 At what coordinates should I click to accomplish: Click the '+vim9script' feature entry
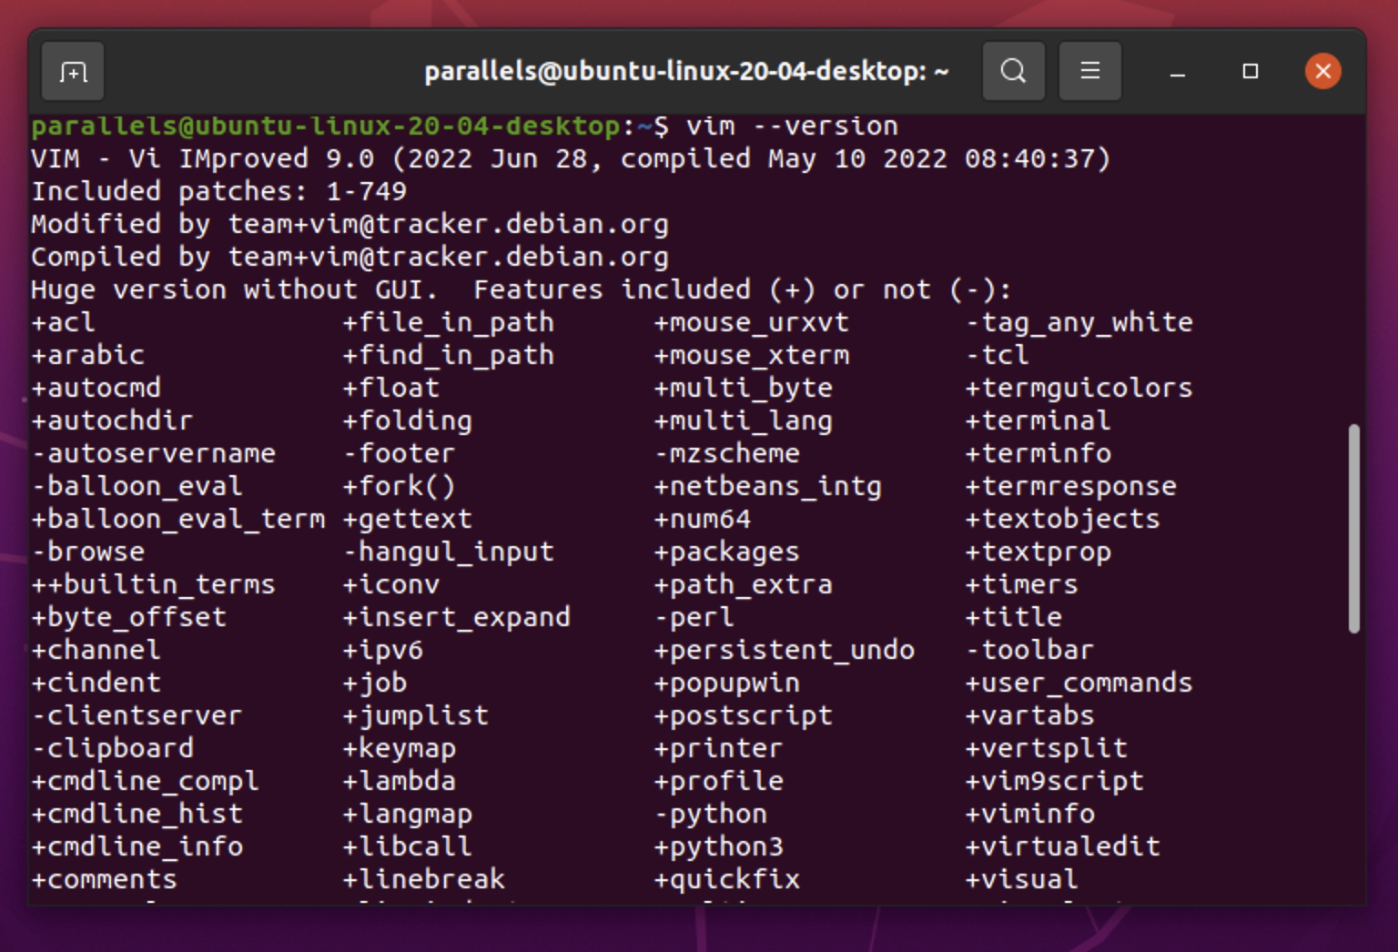[1054, 781]
